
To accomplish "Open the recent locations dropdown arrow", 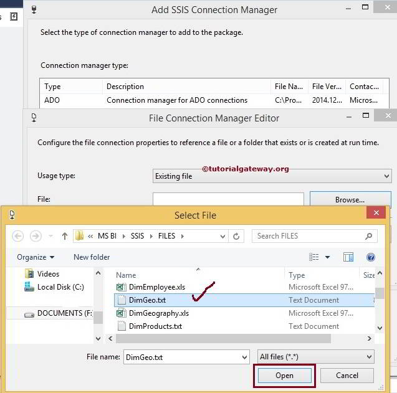I will [x=50, y=236].
